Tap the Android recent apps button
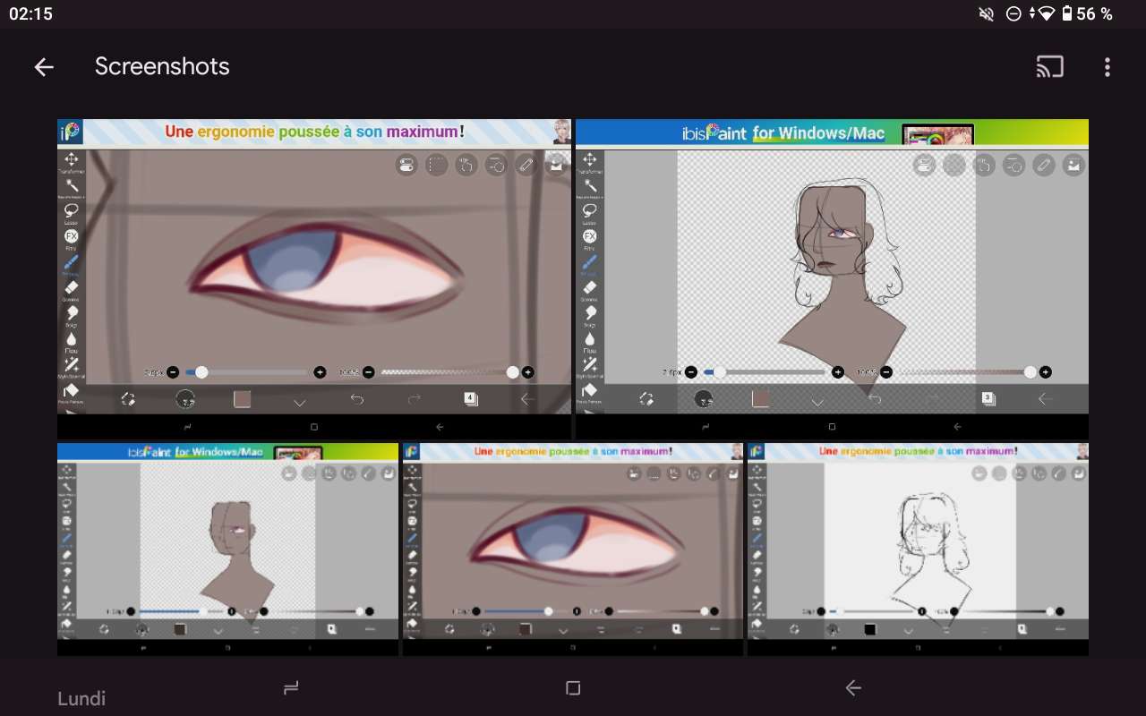The width and height of the screenshot is (1146, 716). 291,687
